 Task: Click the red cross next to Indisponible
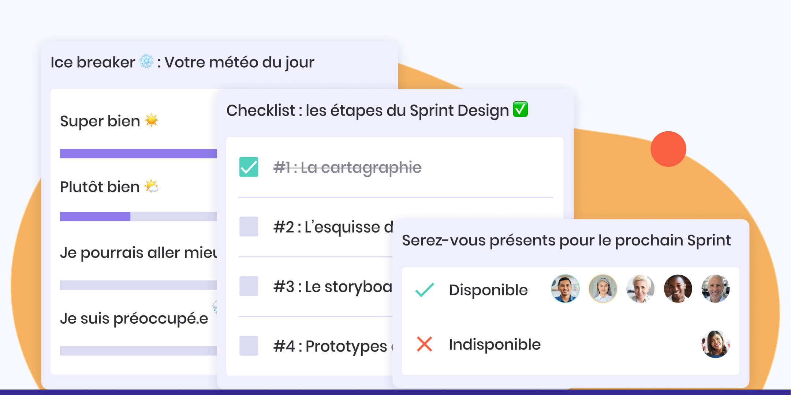click(425, 344)
